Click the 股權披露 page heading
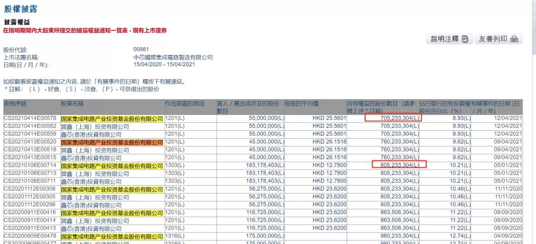This screenshot has width=536, height=244. click(21, 9)
